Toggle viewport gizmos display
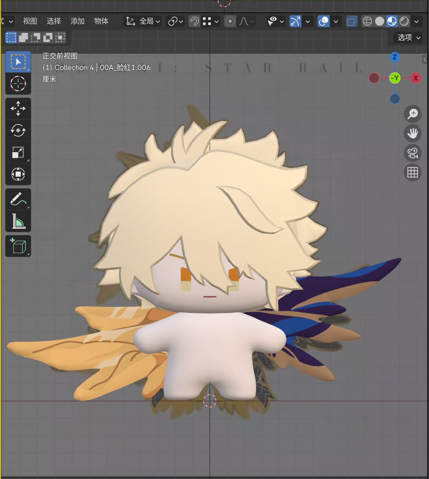 295,21
